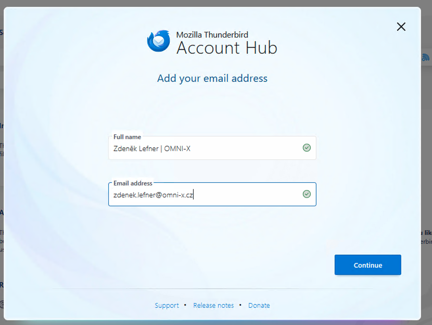Click the Mozilla Thunderbird brand text

[x=212, y=35]
